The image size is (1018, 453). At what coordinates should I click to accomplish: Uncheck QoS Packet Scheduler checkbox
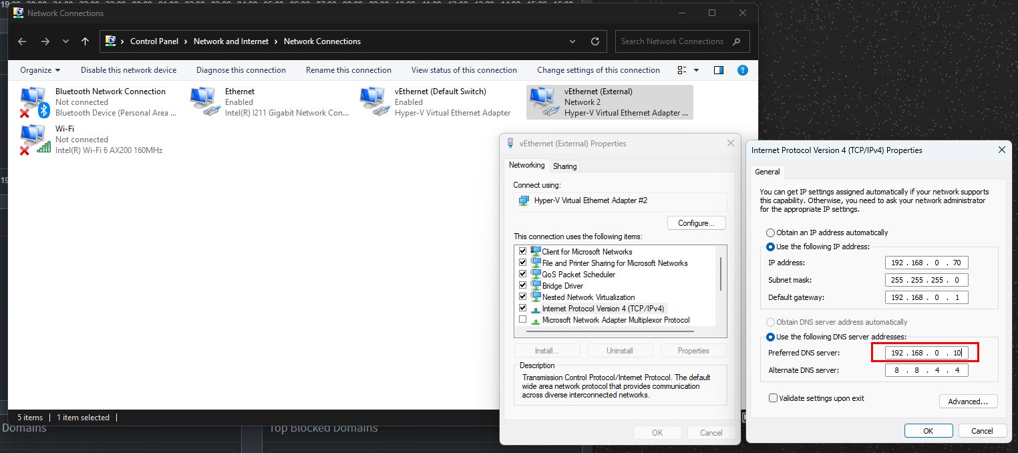[x=523, y=274]
